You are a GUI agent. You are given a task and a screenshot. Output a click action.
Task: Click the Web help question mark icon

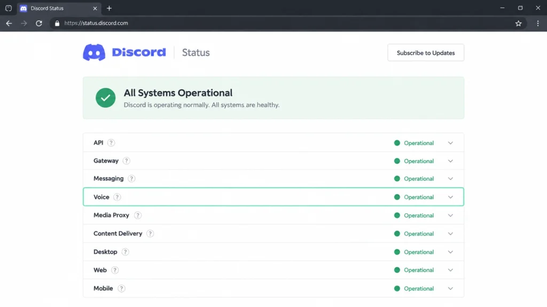tap(114, 270)
